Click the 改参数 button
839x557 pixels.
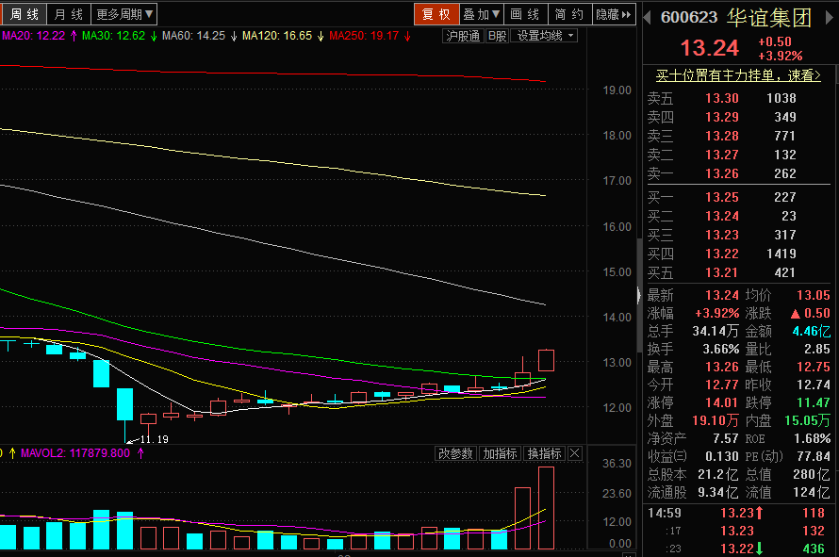click(x=455, y=454)
